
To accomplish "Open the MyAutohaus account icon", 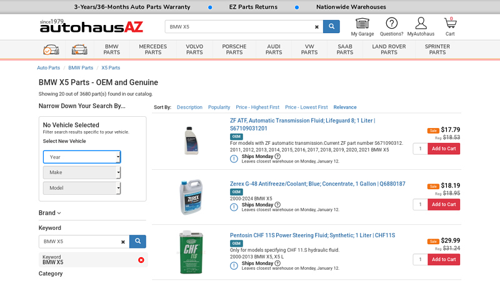I will [421, 24].
